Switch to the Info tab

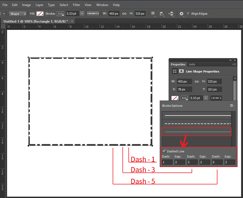click(192, 64)
